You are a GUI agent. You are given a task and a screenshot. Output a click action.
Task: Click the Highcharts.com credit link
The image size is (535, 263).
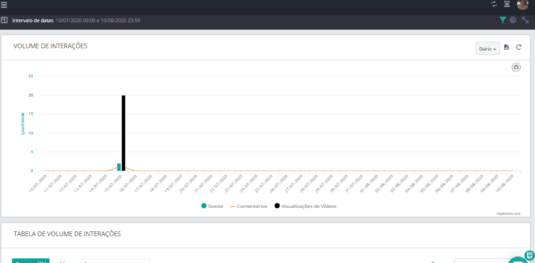508,214
